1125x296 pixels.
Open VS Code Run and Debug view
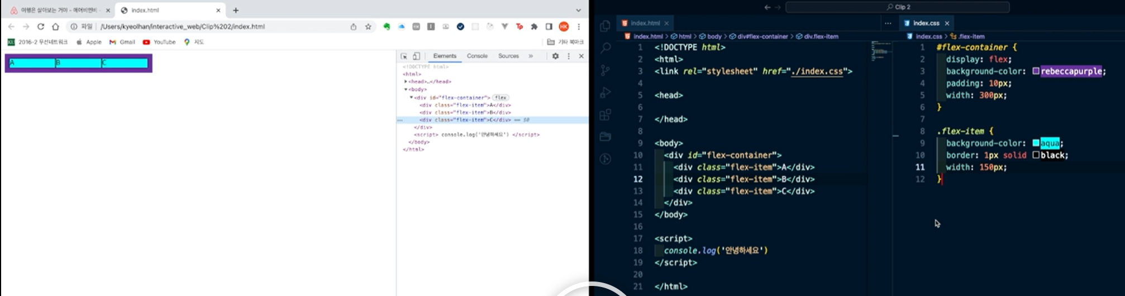pos(605,93)
